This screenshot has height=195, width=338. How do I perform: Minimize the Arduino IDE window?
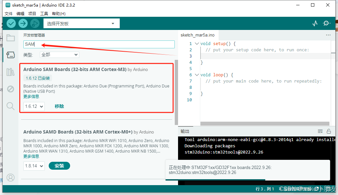click(298, 5)
